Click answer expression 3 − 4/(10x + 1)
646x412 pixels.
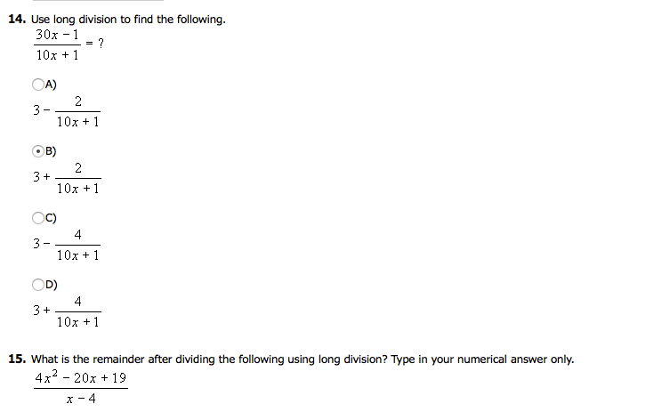click(x=67, y=245)
